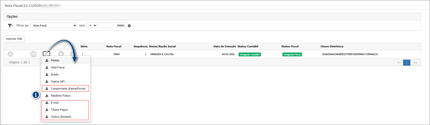Click the money bill icon in row

click(x=33, y=54)
